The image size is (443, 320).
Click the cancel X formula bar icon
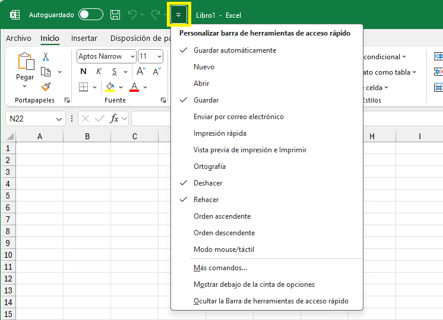coord(86,119)
